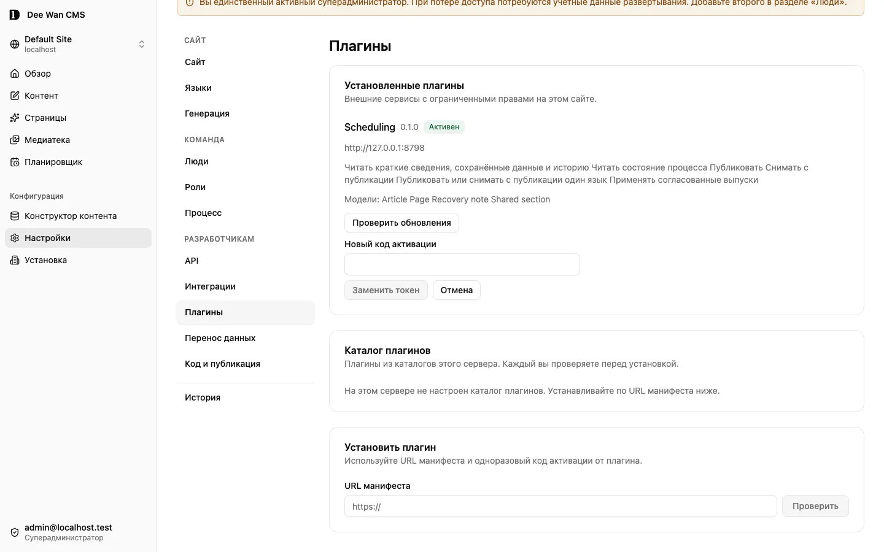This screenshot has height=552, width=884.
Task: Click the plugin URL http://127.0.0.1:8798
Action: tap(384, 148)
